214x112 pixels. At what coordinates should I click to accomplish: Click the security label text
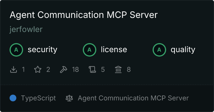(x=43, y=50)
